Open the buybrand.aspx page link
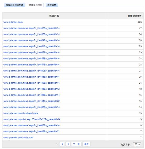The height and width of the screenshot is (149, 145). tap(21, 113)
